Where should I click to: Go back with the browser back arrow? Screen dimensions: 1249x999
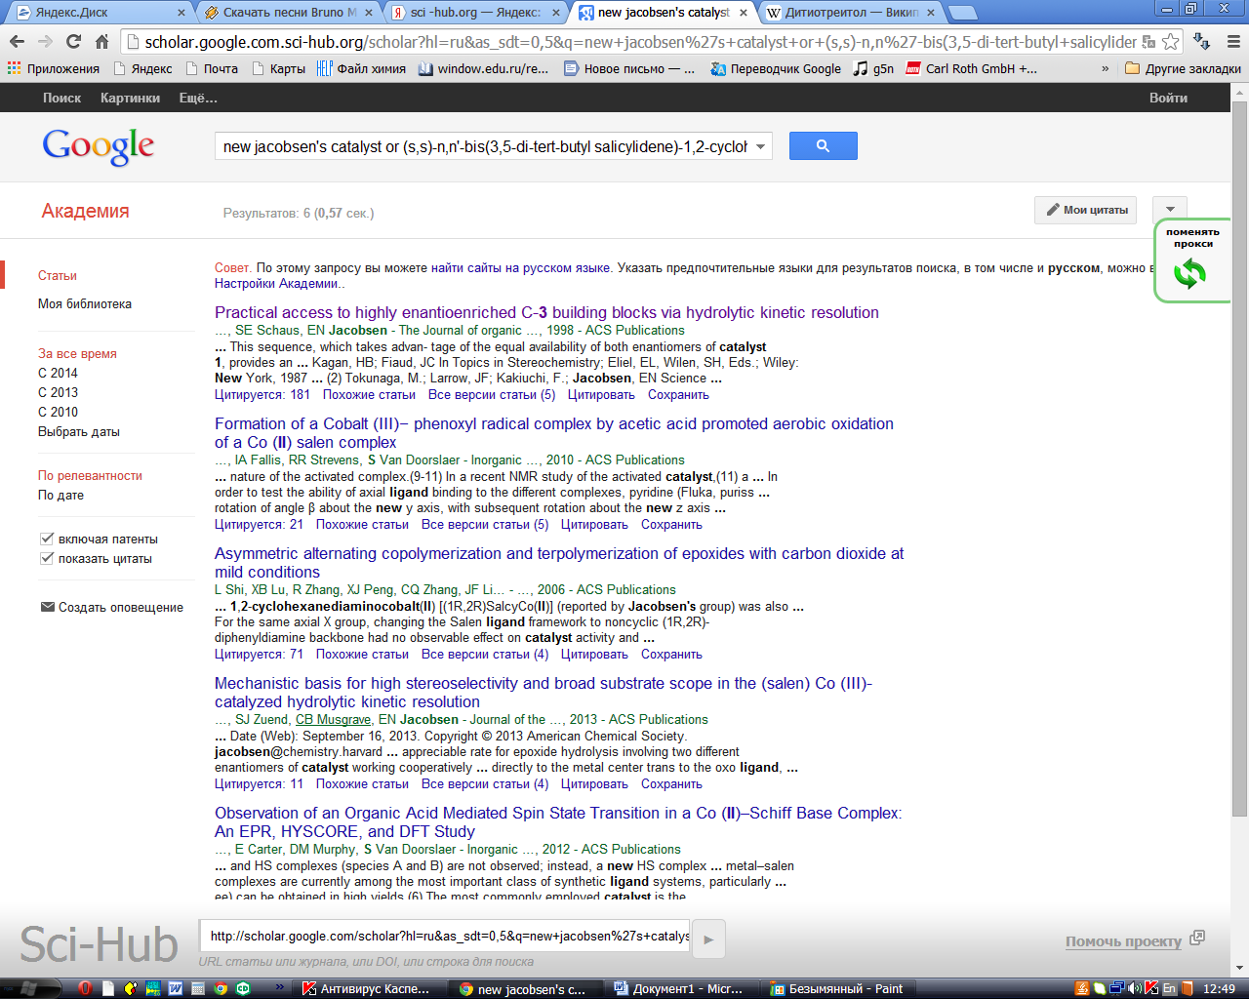(x=17, y=42)
